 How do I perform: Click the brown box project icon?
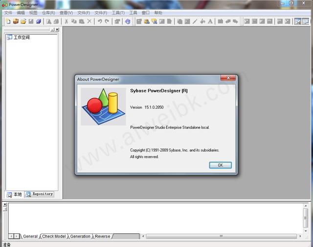16,21
